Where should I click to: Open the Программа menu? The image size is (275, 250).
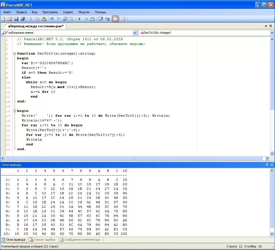50,12
